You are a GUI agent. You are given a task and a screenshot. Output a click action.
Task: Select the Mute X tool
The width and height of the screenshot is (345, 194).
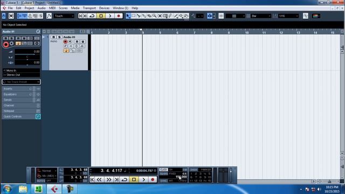click(x=160, y=16)
